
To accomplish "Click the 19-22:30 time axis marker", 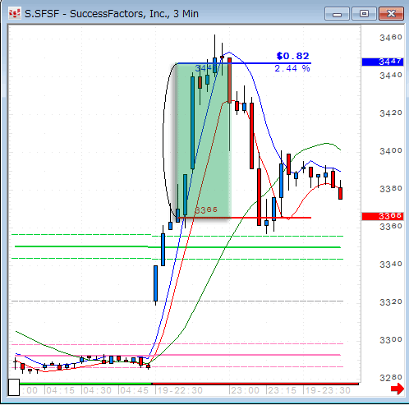I will click(180, 390).
